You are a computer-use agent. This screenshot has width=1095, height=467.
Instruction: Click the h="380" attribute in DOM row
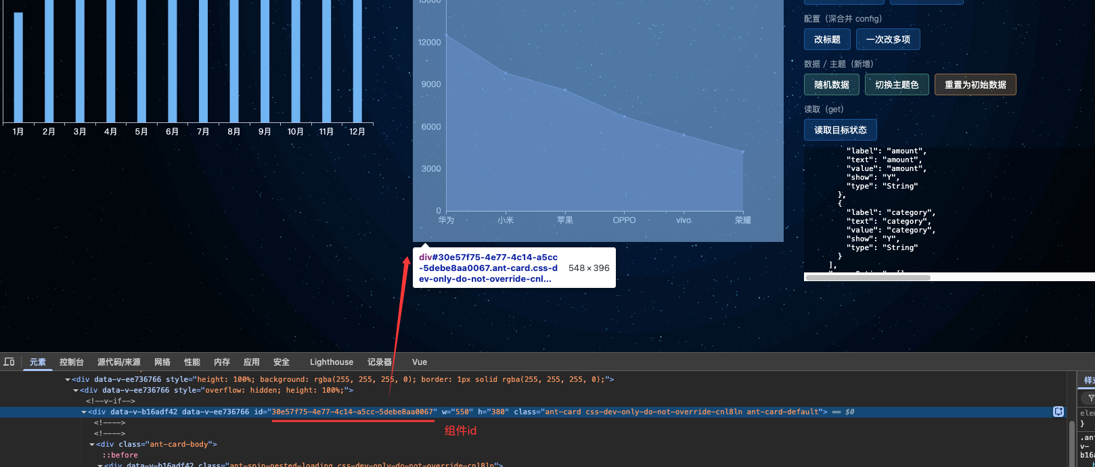[x=493, y=412]
